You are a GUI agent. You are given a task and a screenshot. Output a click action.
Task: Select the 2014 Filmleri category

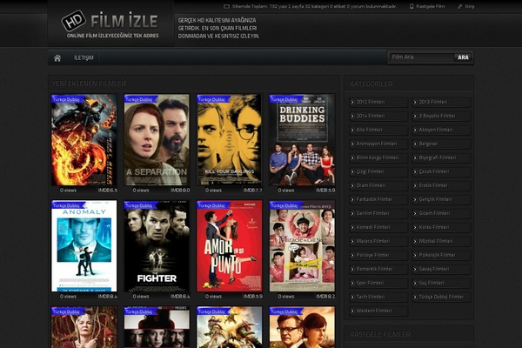tap(378, 116)
